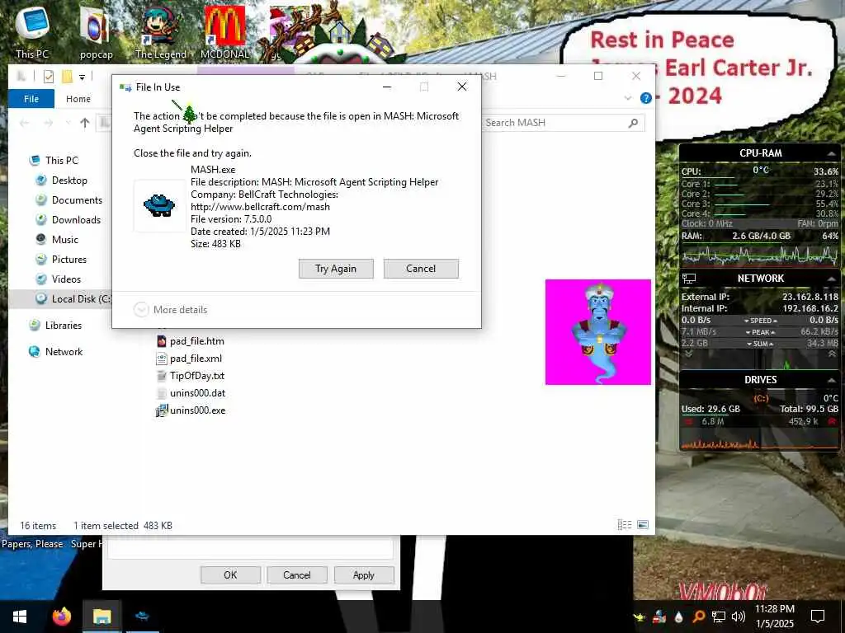Open the notification center
845x633 pixels.
coord(818,617)
